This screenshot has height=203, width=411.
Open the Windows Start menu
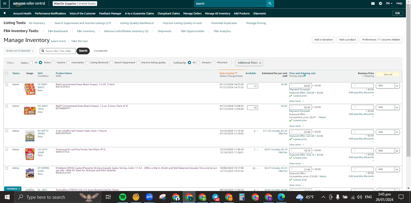click(7, 197)
